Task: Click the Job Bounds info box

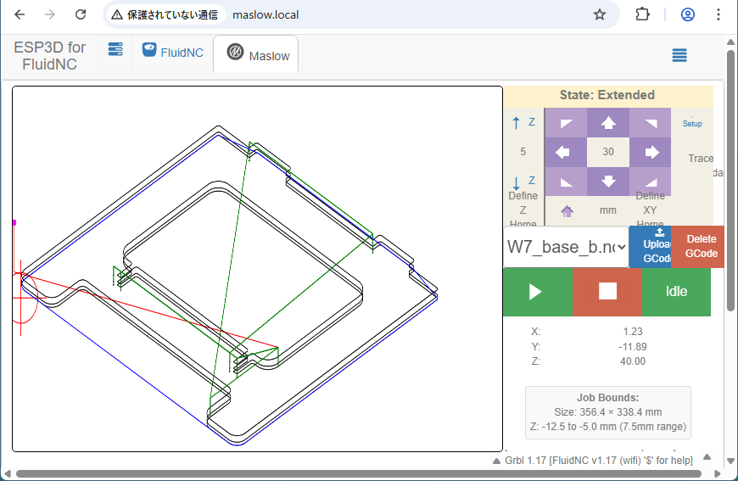Action: (x=607, y=413)
